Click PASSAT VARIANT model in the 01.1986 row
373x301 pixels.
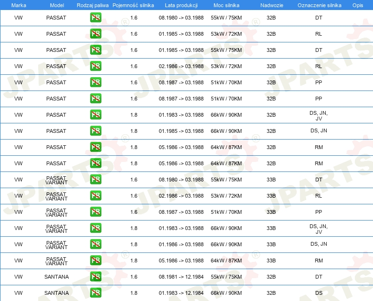(56, 245)
